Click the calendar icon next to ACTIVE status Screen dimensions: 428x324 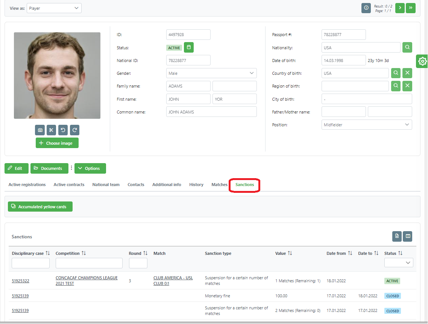click(x=189, y=47)
